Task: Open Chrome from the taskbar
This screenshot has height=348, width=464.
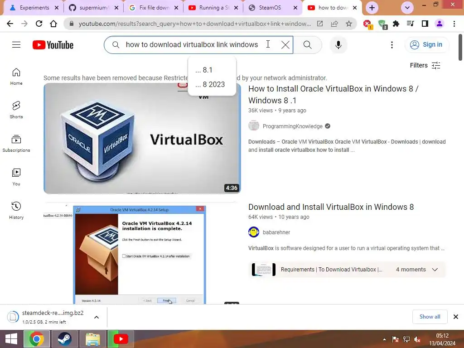Action: pyautogui.click(x=36, y=339)
